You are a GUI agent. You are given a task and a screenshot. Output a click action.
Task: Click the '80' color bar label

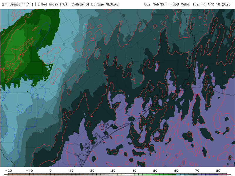[x=218, y=171]
